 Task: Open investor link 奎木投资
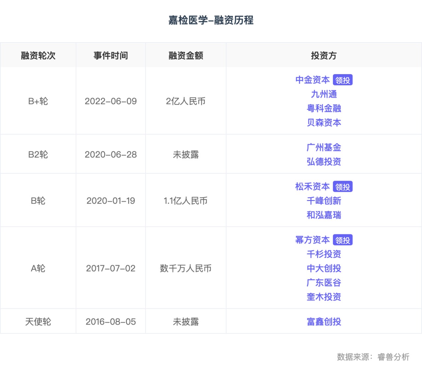(324, 297)
